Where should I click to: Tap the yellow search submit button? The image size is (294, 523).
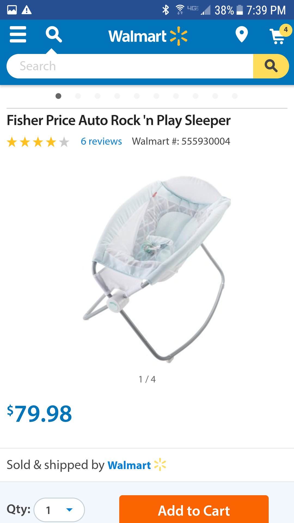point(271,66)
